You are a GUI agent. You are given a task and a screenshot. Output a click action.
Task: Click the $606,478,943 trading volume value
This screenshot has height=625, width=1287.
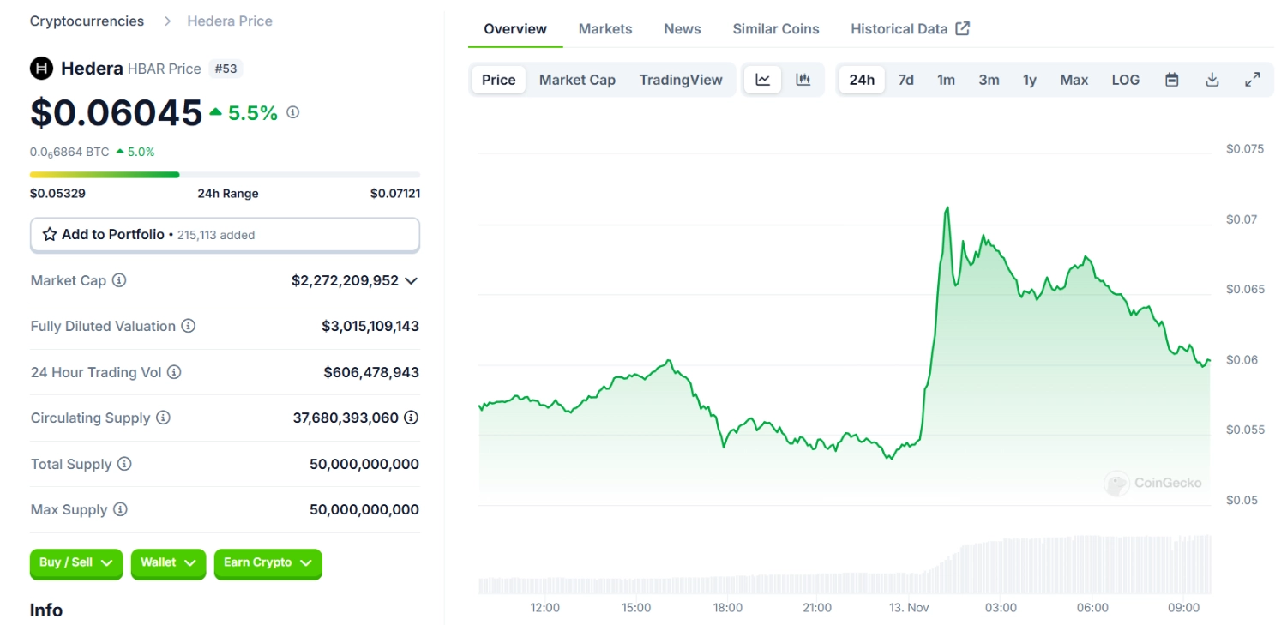coord(371,372)
